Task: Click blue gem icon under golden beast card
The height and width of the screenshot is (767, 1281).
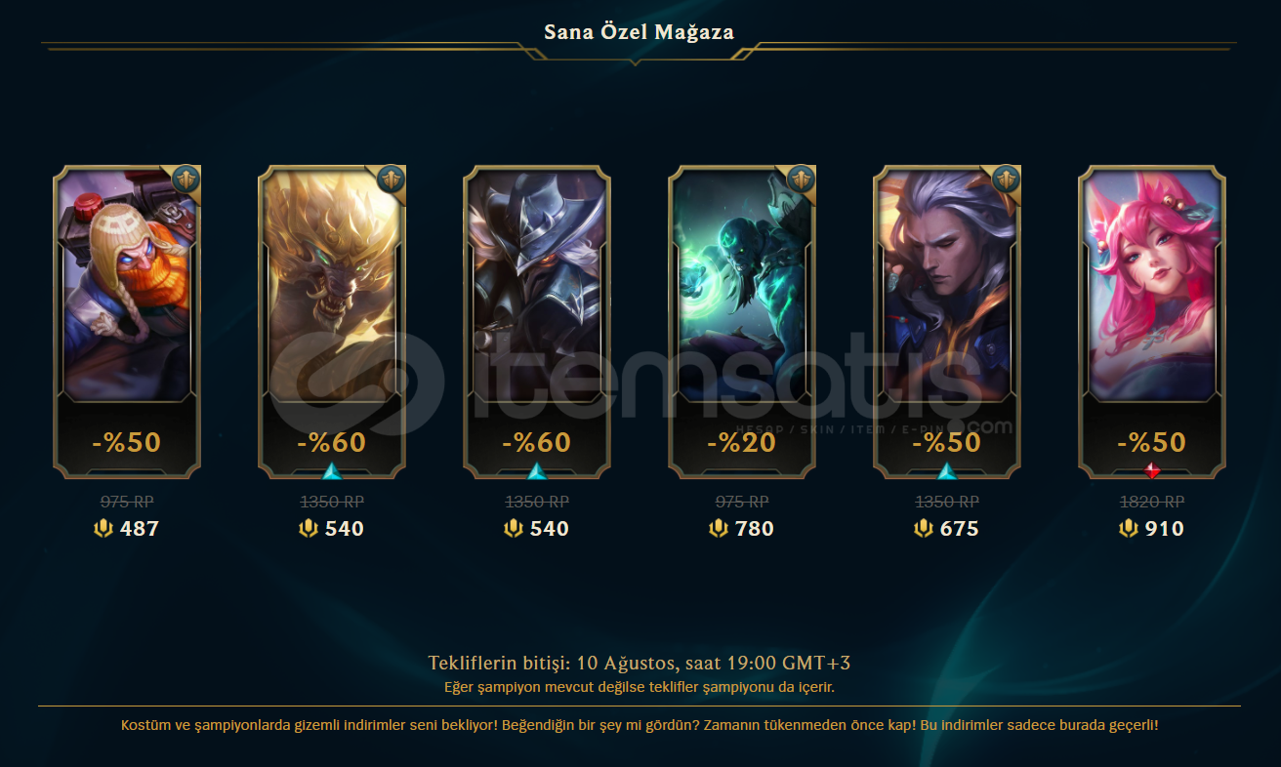Action: [332, 472]
